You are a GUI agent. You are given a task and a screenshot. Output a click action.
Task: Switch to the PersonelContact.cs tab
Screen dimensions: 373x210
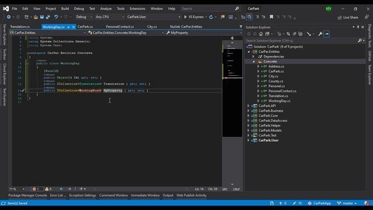[119, 27]
